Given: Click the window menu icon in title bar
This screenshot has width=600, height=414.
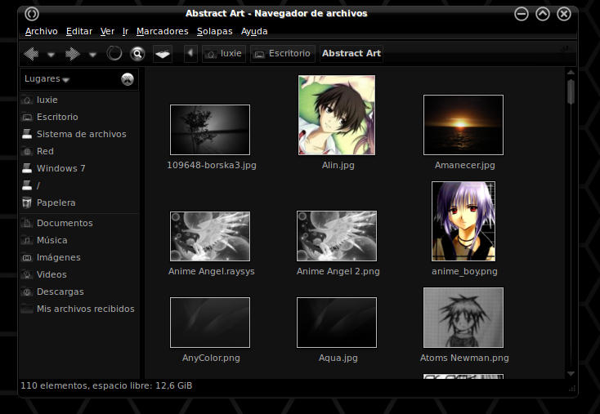Looking at the screenshot, I should click(x=32, y=14).
